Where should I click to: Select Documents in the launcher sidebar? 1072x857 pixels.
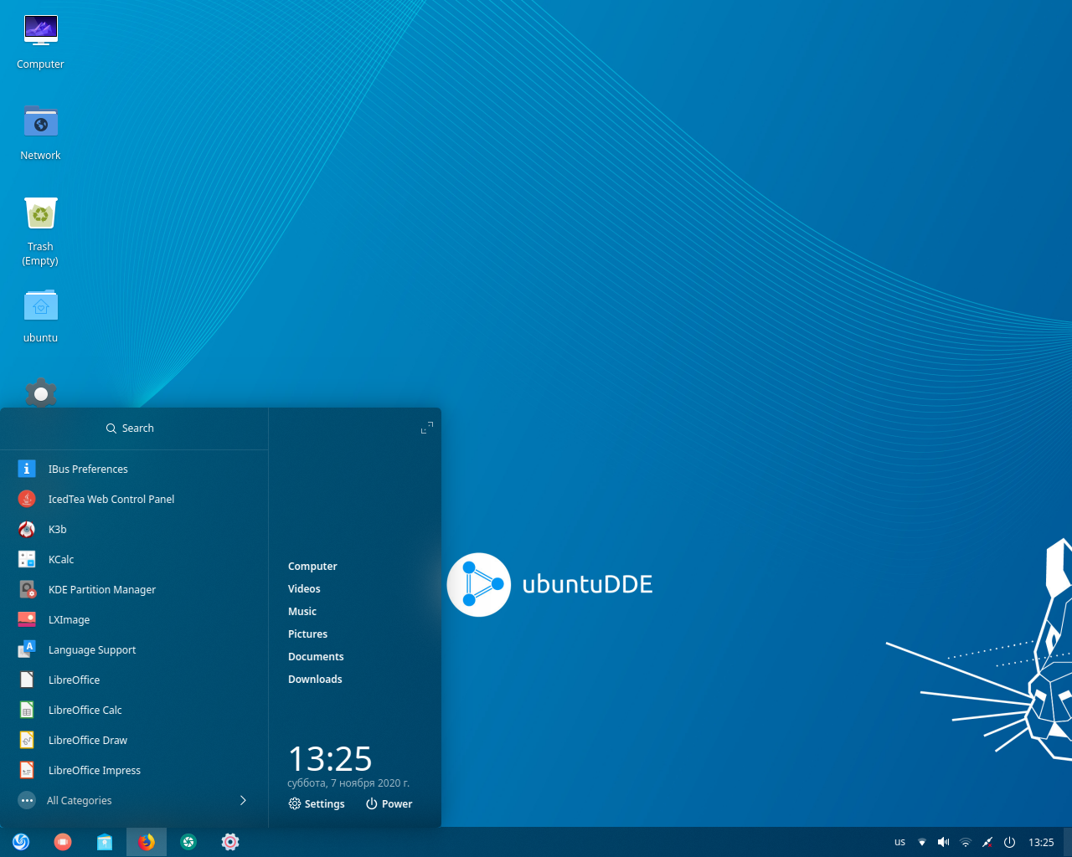pos(316,656)
